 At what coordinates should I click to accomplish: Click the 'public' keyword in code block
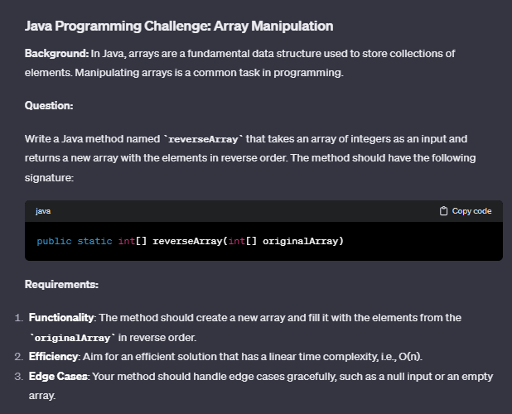click(54, 242)
